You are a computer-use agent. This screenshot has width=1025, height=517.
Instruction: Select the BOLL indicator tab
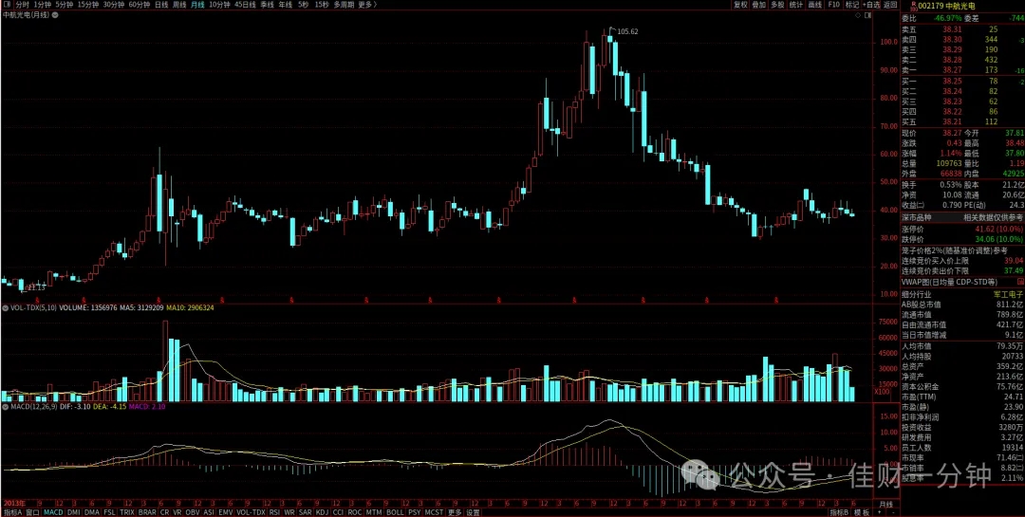coord(395,512)
